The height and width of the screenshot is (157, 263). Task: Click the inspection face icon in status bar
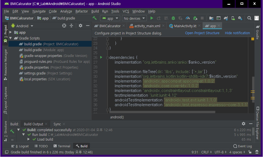[257, 152]
